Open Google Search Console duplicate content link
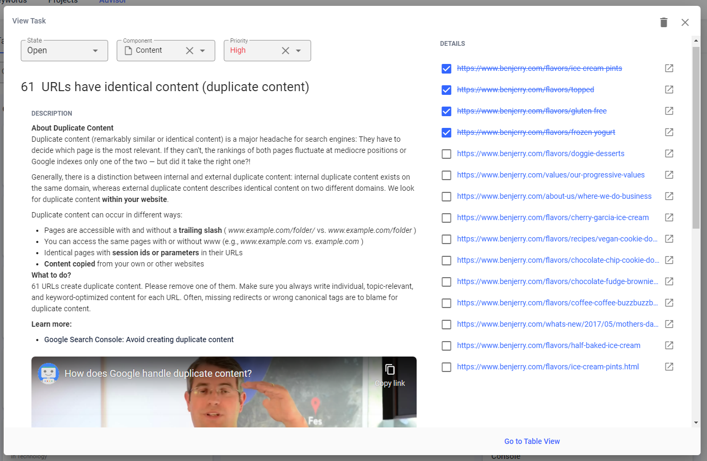This screenshot has height=461, width=707. click(139, 339)
